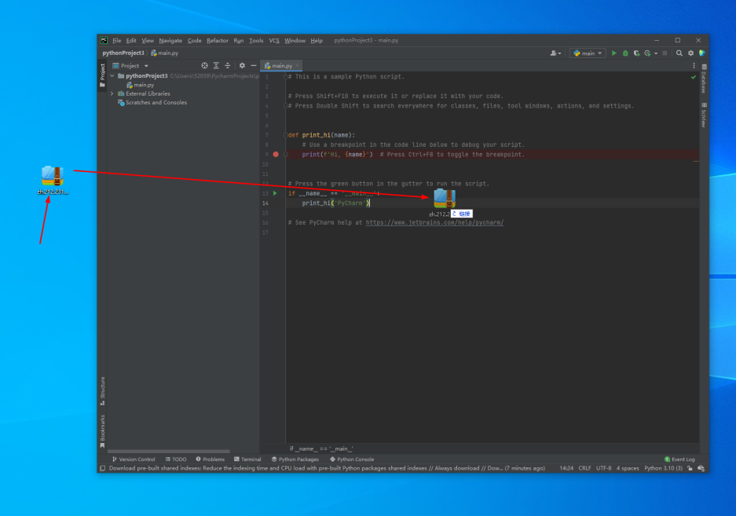Select main.py in the Project tree

(140, 85)
